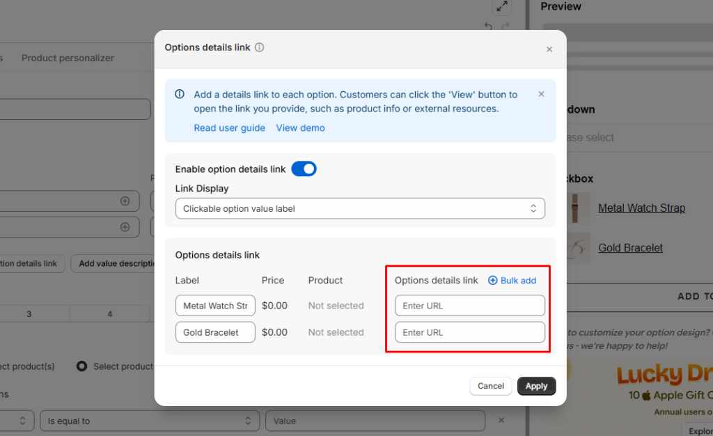Switch to the Product personalizer tab
This screenshot has width=713, height=436.
click(68, 58)
